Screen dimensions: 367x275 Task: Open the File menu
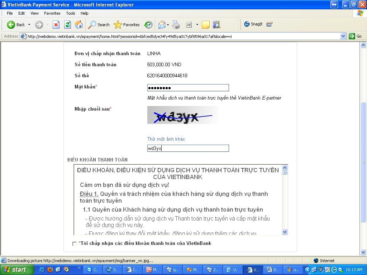coord(10,13)
